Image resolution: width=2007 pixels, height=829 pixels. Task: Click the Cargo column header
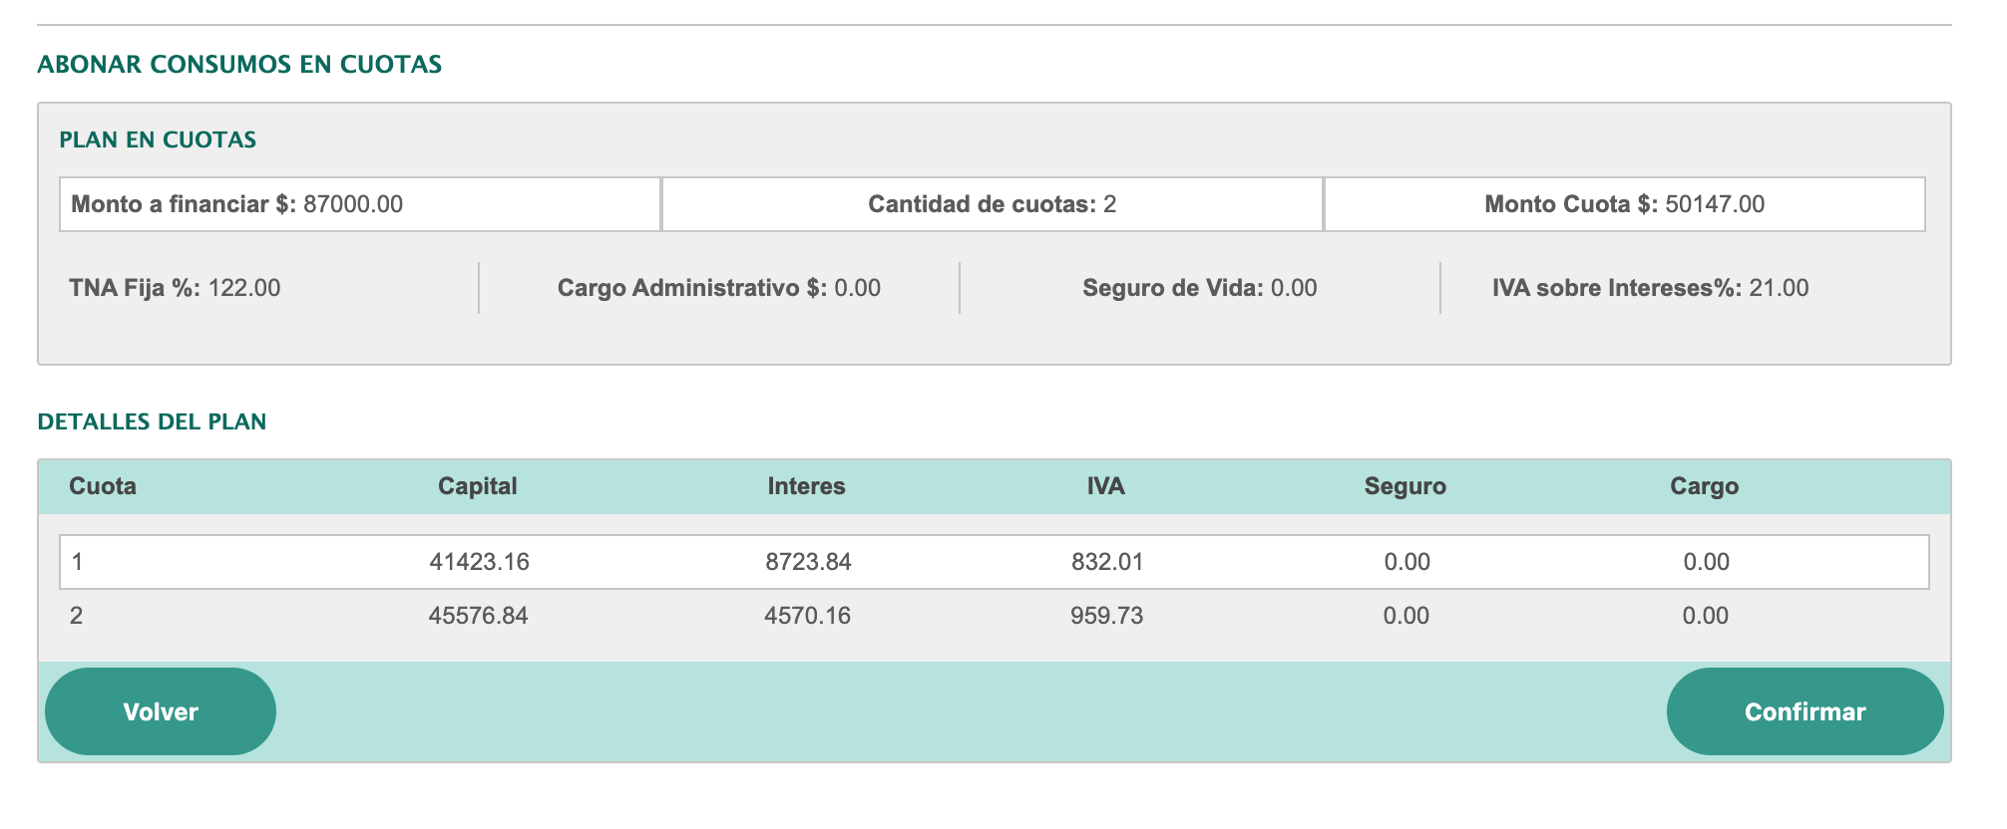coord(1704,486)
